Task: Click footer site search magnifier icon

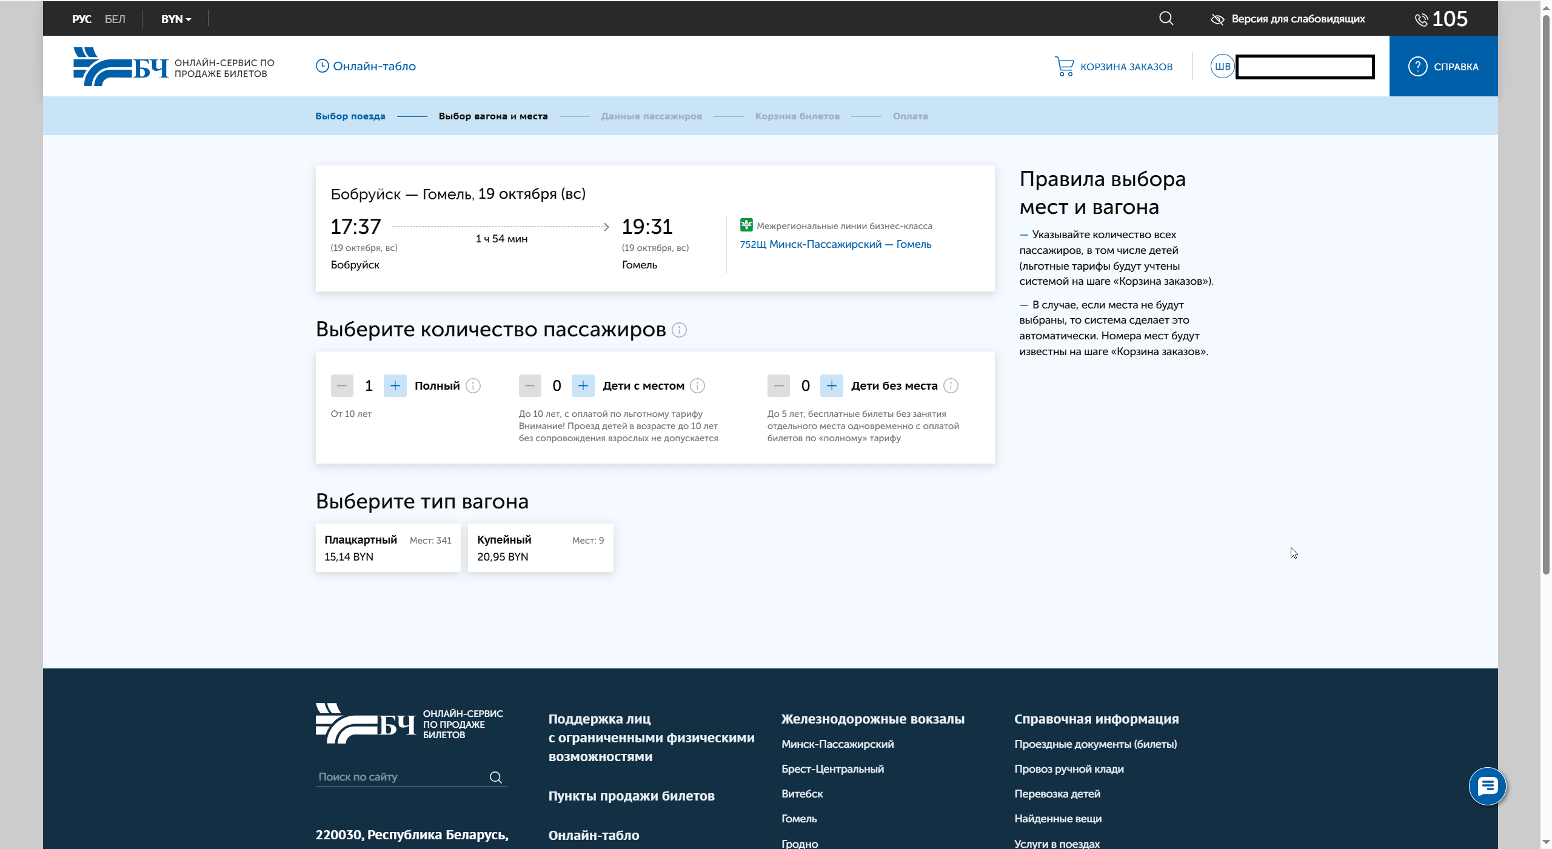Action: pyautogui.click(x=495, y=777)
